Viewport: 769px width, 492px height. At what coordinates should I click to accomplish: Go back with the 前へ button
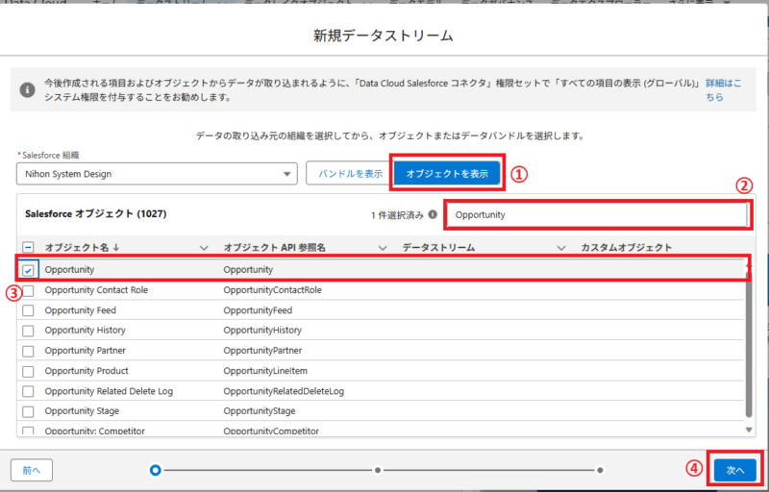[x=32, y=470]
